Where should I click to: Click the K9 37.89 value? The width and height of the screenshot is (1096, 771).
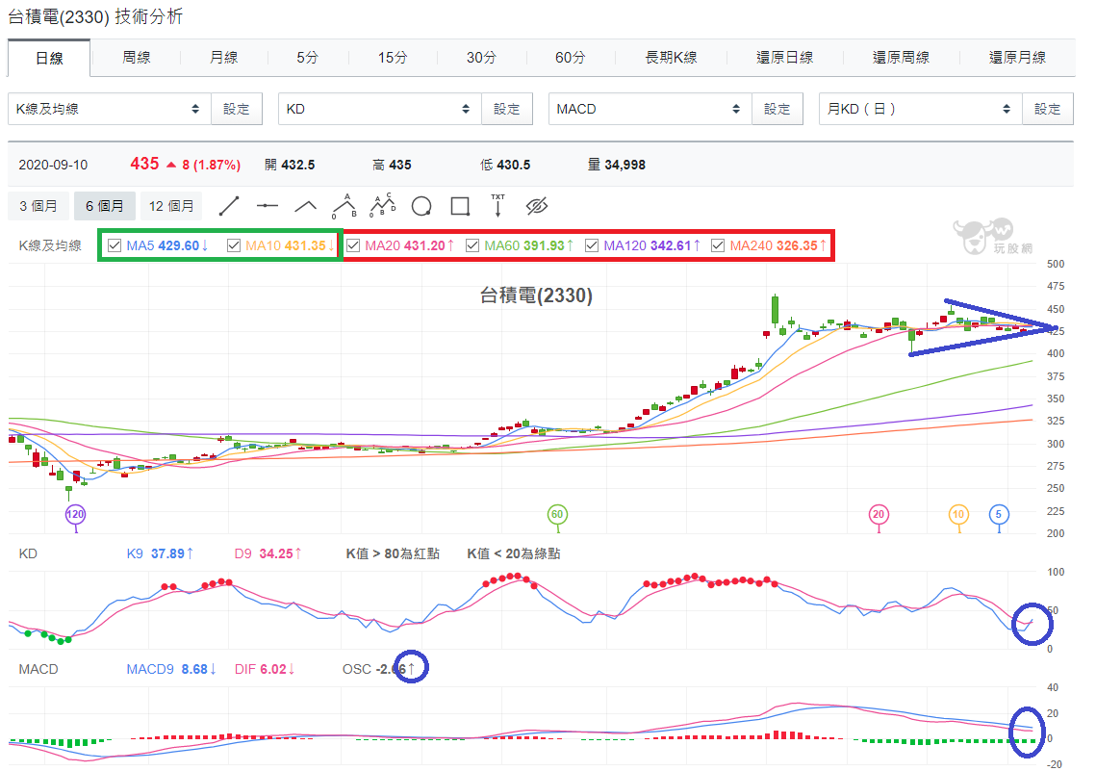point(160,553)
